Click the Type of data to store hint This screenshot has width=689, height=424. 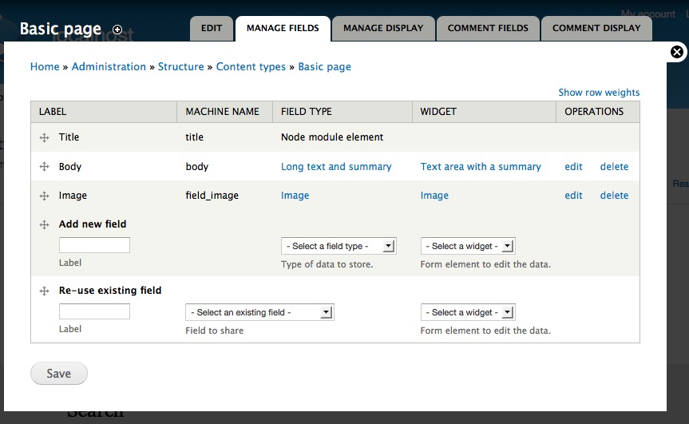pos(327,264)
